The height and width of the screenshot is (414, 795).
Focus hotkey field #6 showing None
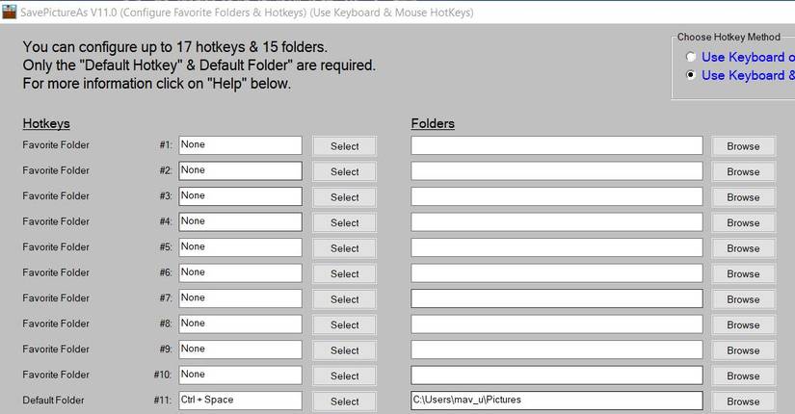click(240, 273)
